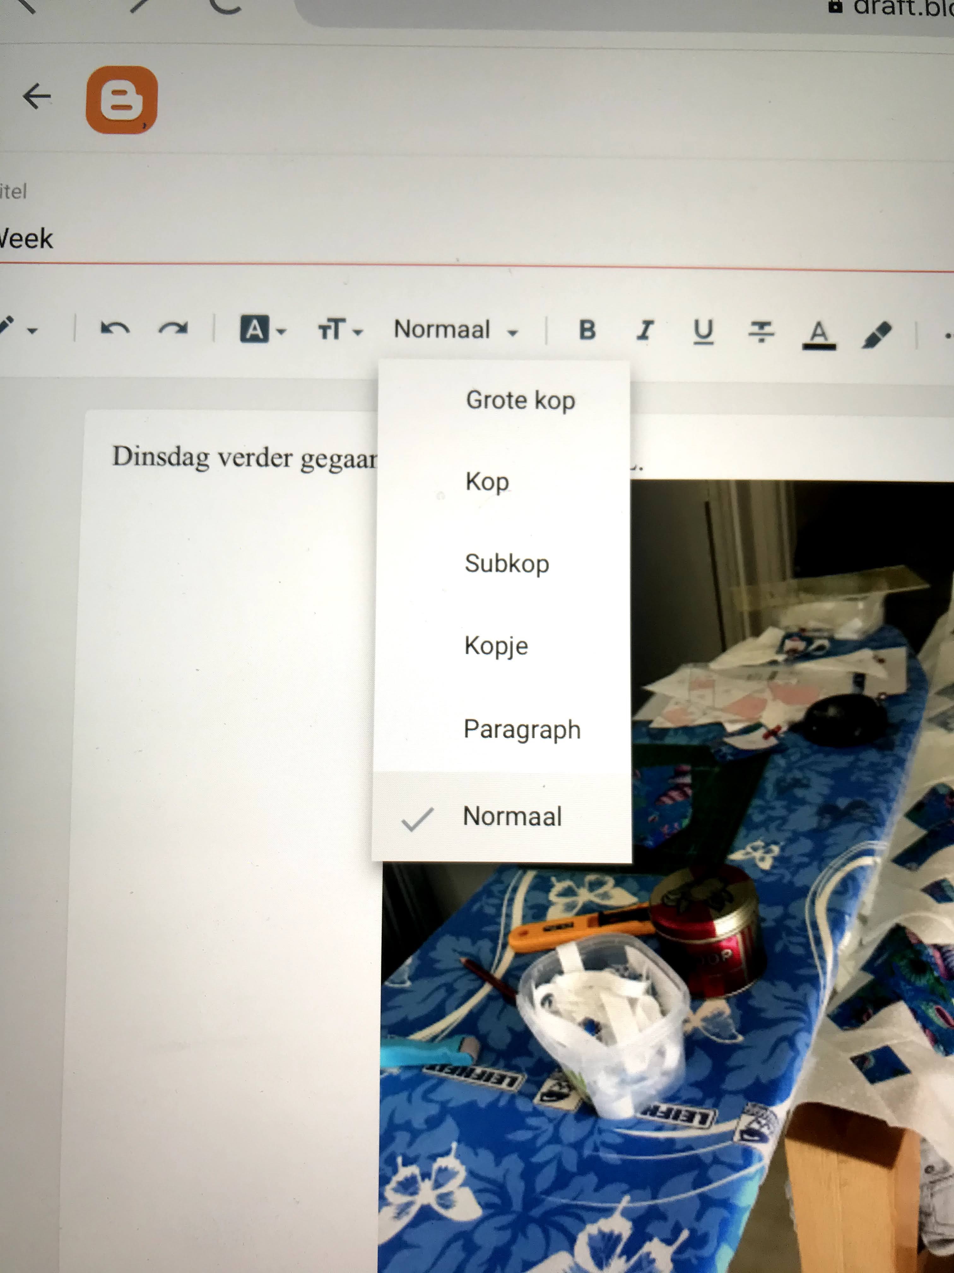Choose the Kop heading style
Screen dimensions: 954x1273
pyautogui.click(x=487, y=481)
